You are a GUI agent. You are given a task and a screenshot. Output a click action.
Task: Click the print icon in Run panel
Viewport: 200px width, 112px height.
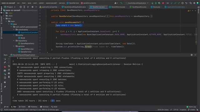(x=9, y=73)
